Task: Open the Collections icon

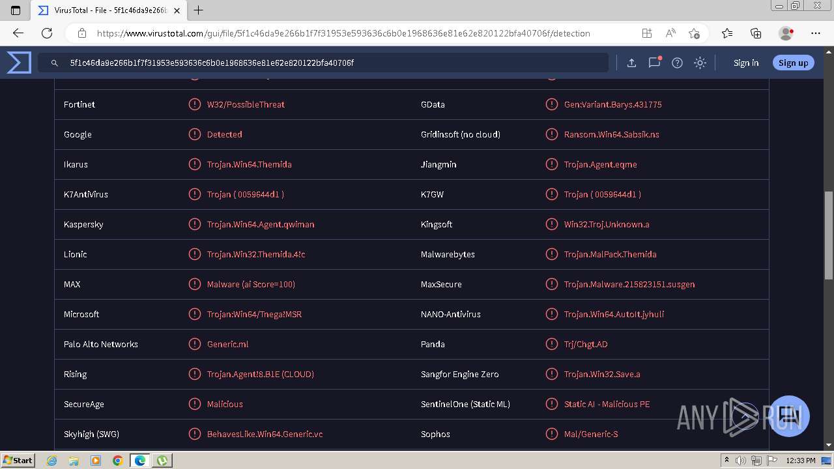Action: (756, 33)
